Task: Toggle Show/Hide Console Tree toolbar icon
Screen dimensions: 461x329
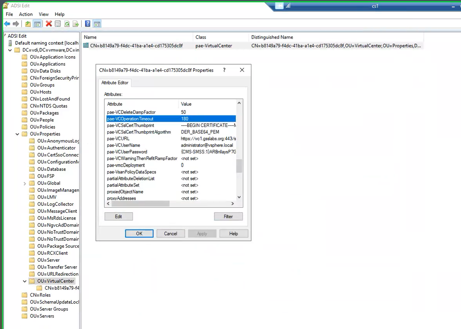Action: pyautogui.click(x=37, y=24)
